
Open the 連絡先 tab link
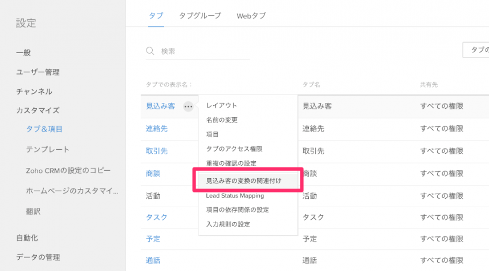click(x=157, y=129)
